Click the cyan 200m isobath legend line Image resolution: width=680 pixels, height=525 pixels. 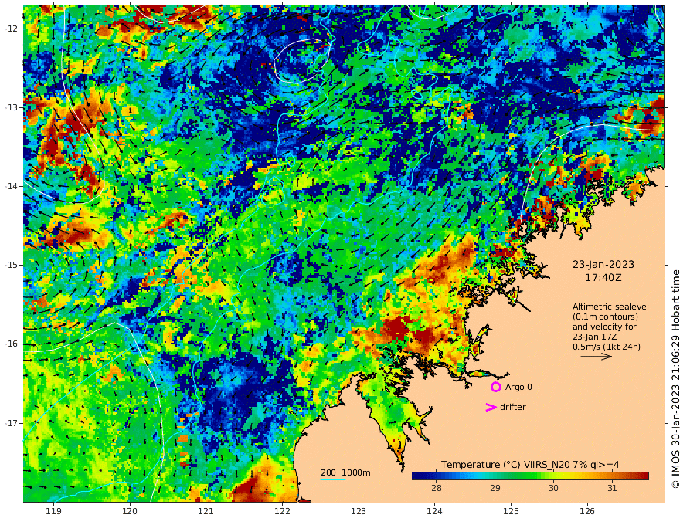(333, 479)
